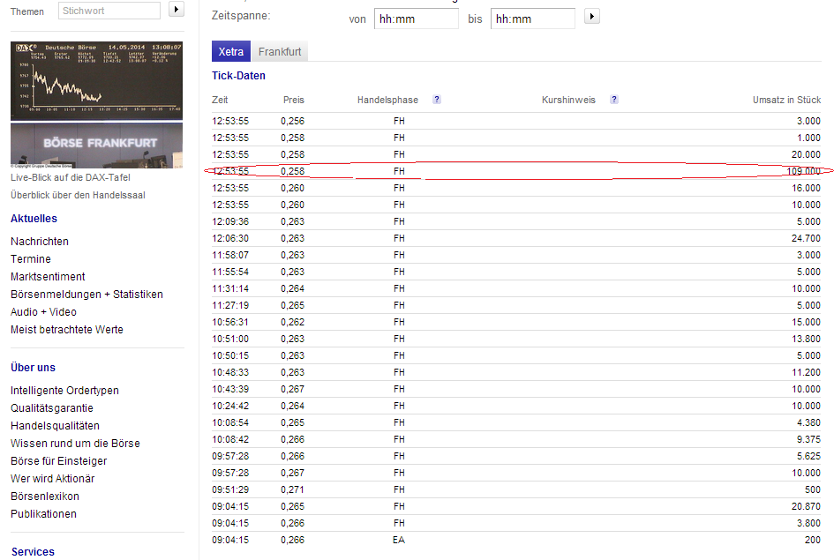The height and width of the screenshot is (560, 834).
Task: Open Börsenmeldungen + Statistiken
Action: 86,295
